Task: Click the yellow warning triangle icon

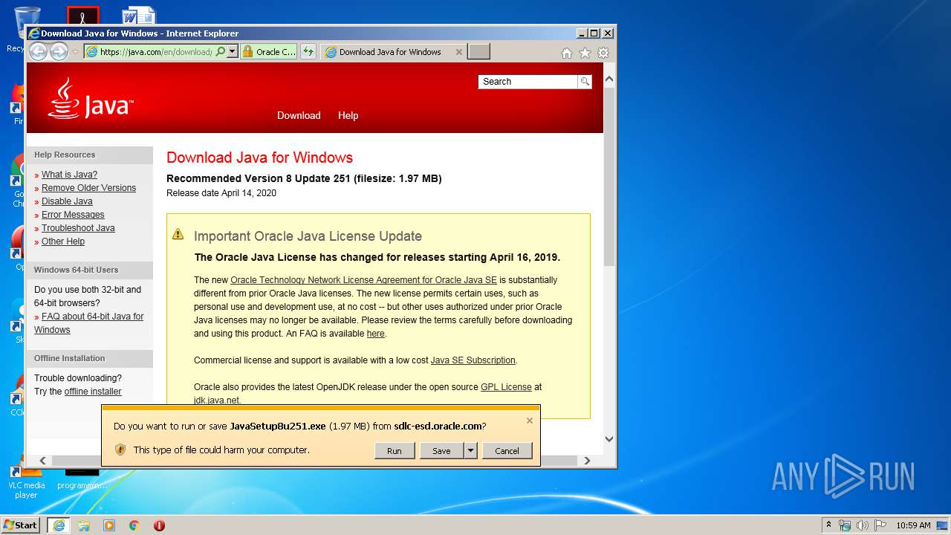Action: [x=178, y=234]
